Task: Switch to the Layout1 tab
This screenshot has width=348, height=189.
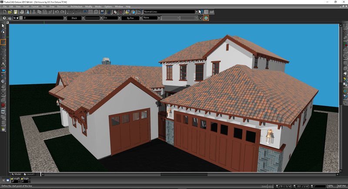Action: pos(30,174)
